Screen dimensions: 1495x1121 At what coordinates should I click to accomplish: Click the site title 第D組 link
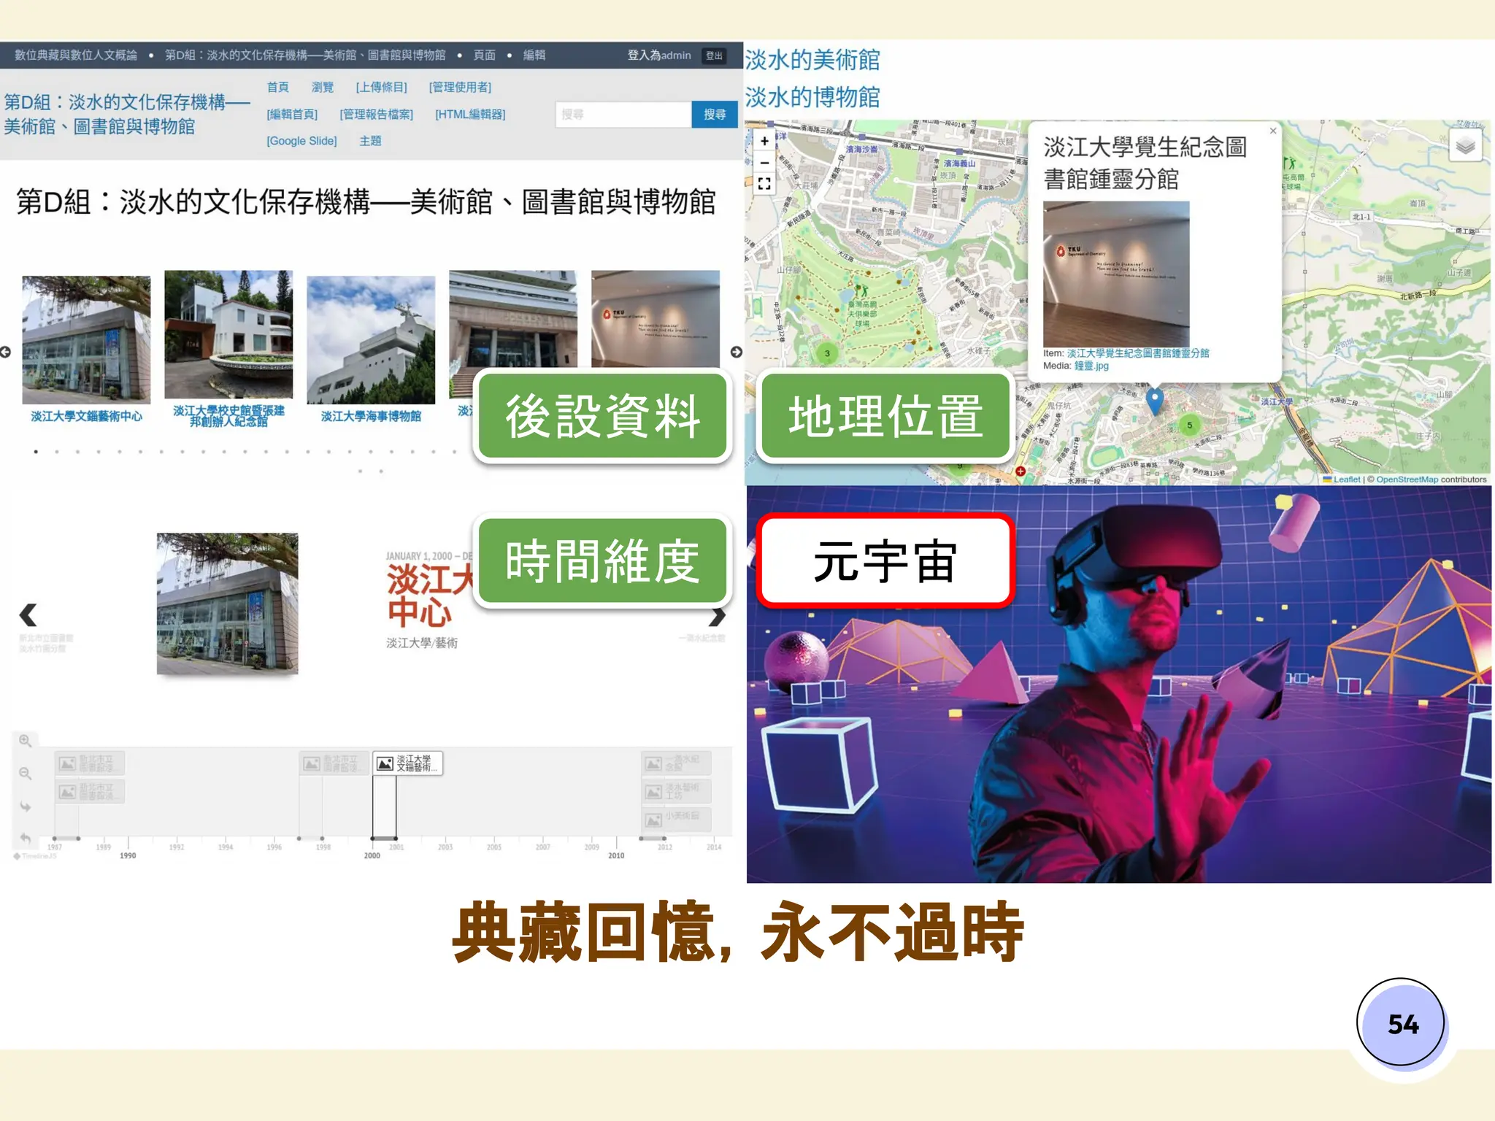(127, 115)
